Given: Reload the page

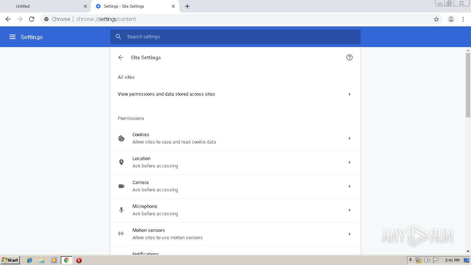Looking at the screenshot, I should coord(32,19).
